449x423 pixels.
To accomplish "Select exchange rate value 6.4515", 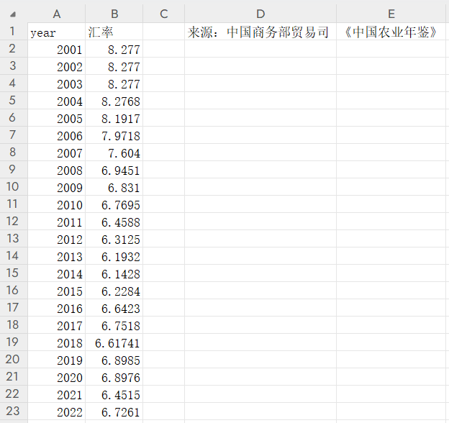I will point(114,394).
